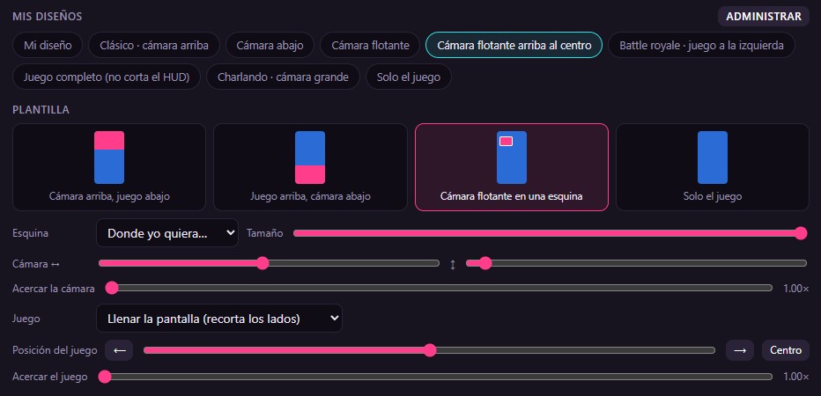The height and width of the screenshot is (396, 821).
Task: Click the Centro button
Action: coord(786,350)
